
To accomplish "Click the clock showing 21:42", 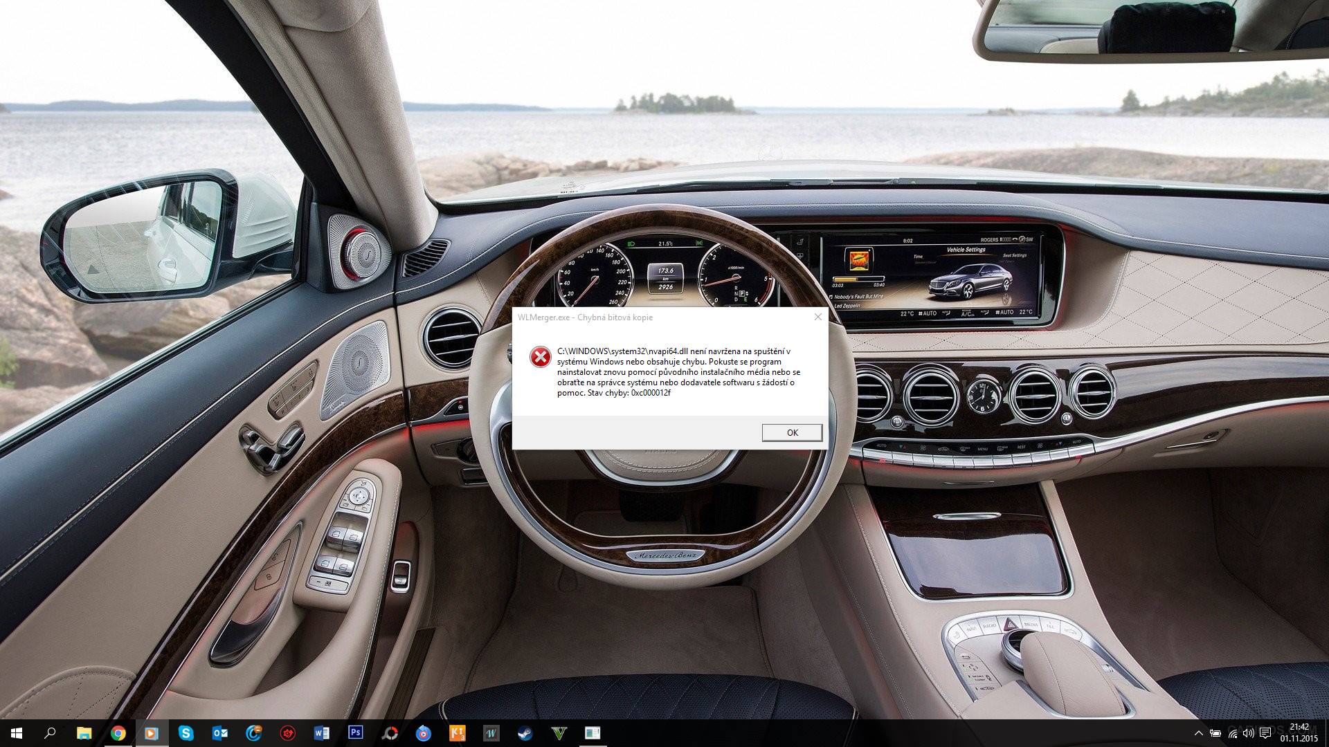I will coord(1299,732).
